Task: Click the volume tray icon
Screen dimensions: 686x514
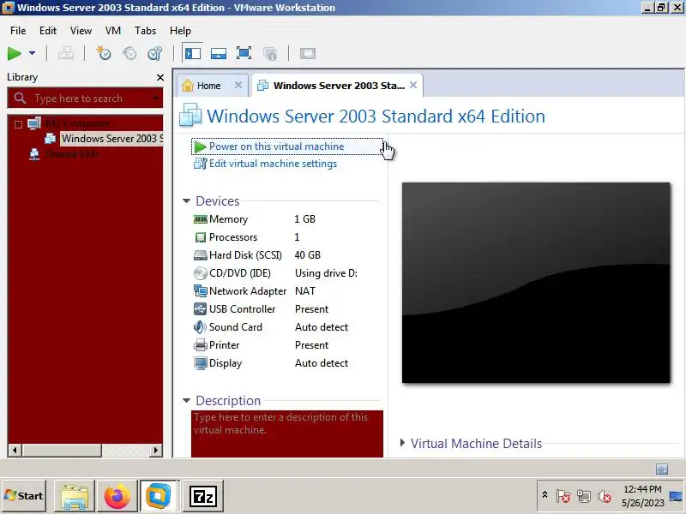Action: point(605,496)
